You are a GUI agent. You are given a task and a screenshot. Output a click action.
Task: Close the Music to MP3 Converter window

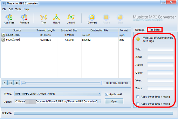tap(171, 3)
